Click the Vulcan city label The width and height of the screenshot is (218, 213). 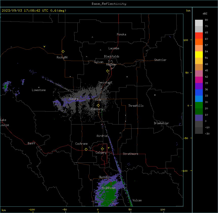(137, 200)
